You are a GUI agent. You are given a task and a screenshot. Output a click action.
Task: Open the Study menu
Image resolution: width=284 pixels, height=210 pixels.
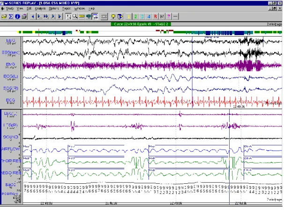point(10,8)
